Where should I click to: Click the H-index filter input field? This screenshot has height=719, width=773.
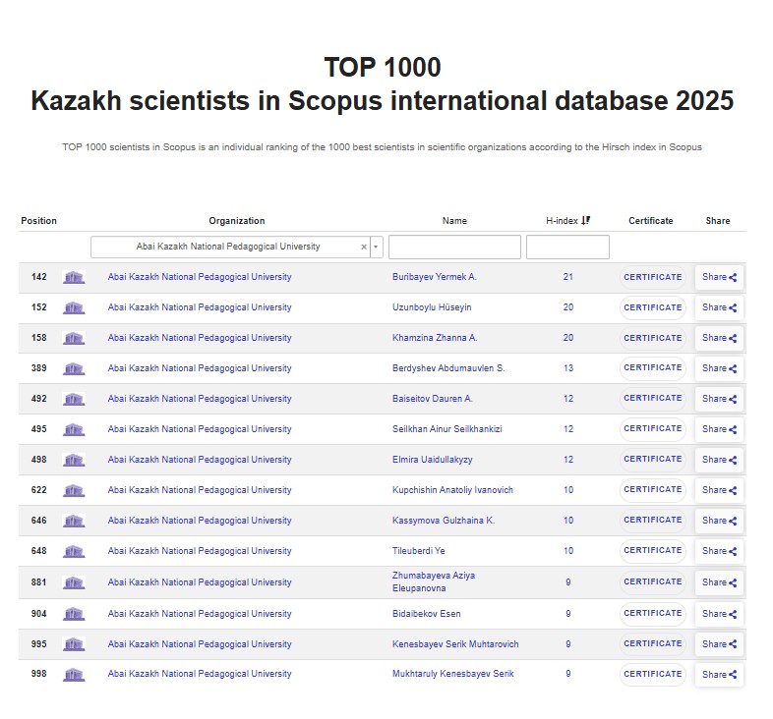click(567, 248)
